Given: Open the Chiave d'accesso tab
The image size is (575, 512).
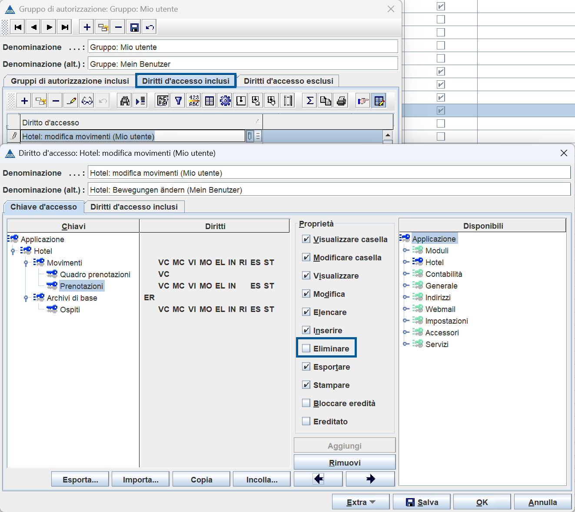Looking at the screenshot, I should point(43,207).
